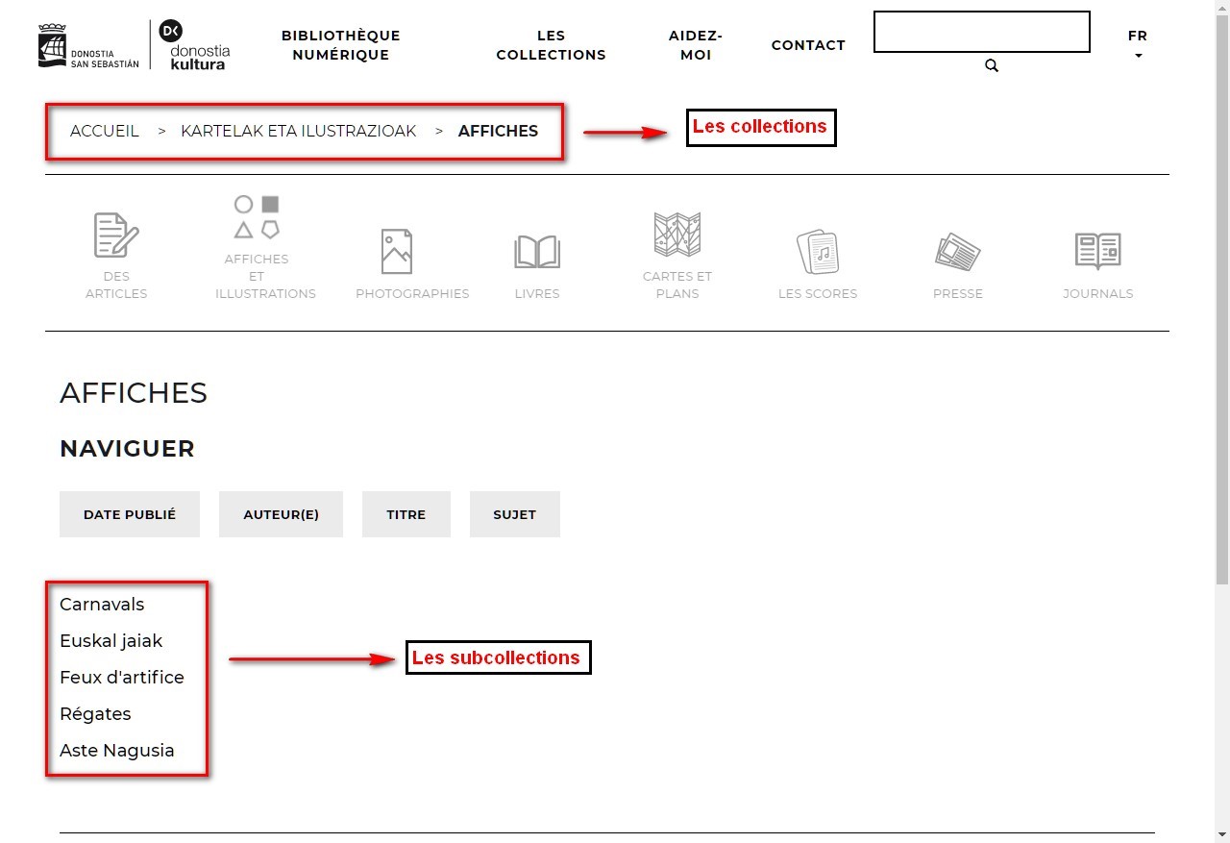The height and width of the screenshot is (843, 1230).
Task: Open Les Collections menu item
Action: tap(551, 45)
